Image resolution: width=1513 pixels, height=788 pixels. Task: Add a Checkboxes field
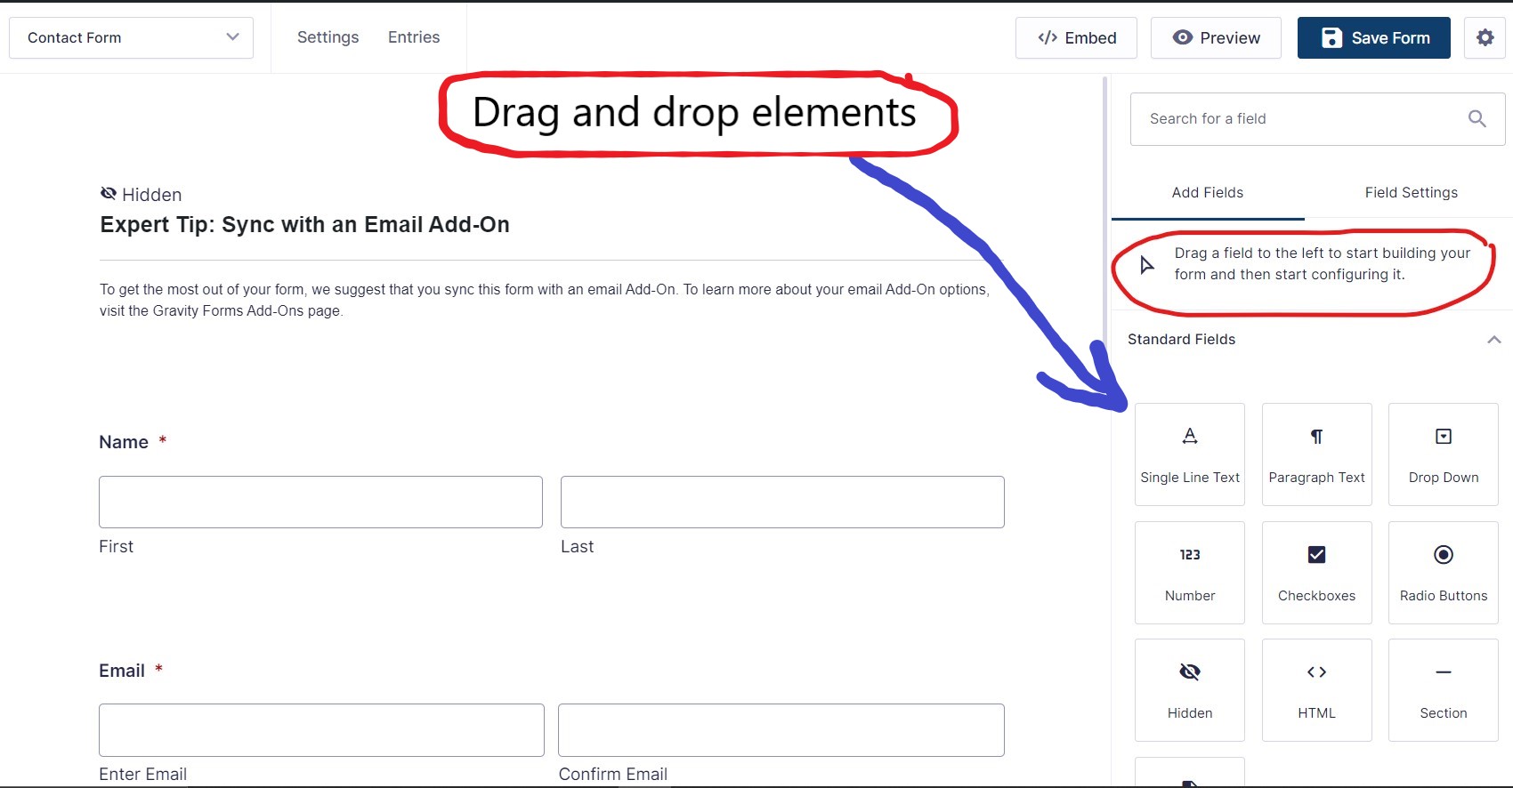(x=1317, y=573)
